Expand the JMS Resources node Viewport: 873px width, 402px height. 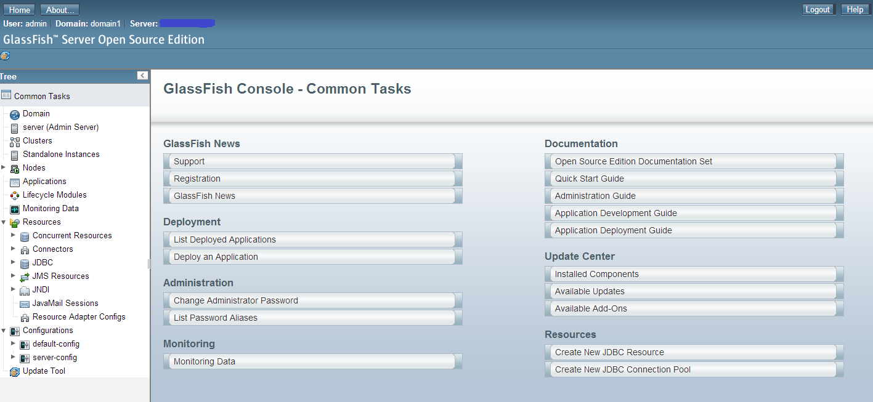click(x=13, y=275)
